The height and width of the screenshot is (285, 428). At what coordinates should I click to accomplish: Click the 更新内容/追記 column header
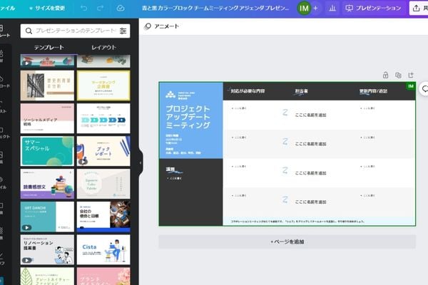[x=373, y=91]
